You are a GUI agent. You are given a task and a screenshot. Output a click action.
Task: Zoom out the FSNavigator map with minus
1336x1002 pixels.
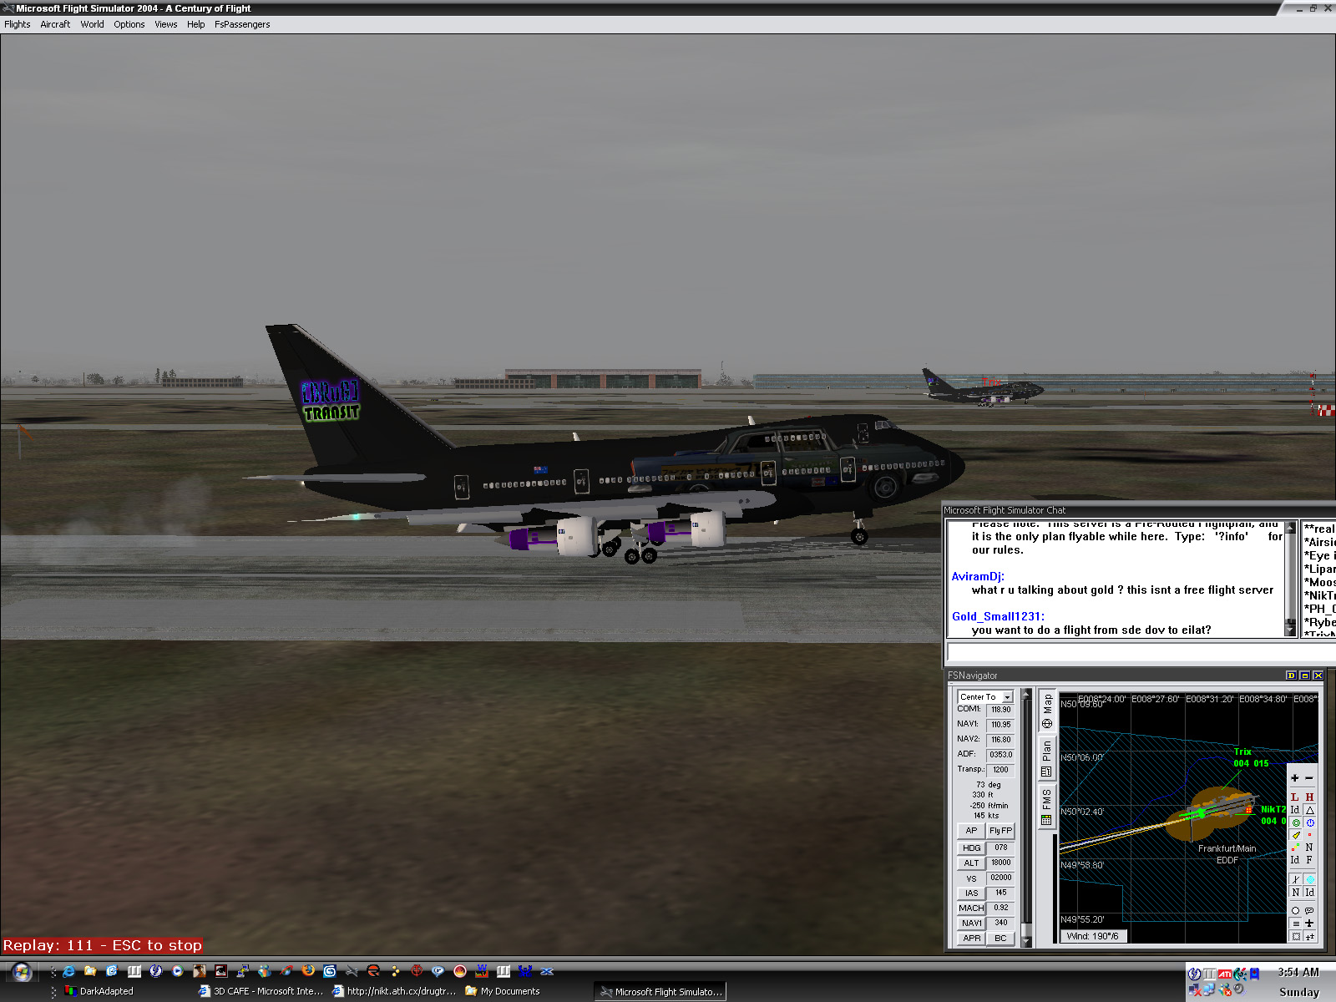pyautogui.click(x=1309, y=778)
